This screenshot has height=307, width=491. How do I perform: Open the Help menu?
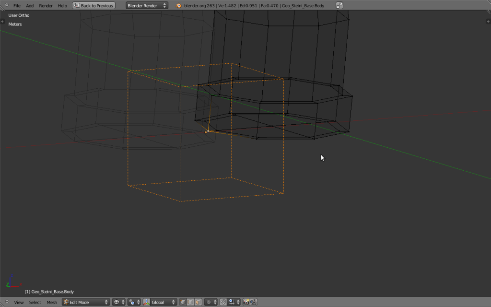tap(62, 6)
